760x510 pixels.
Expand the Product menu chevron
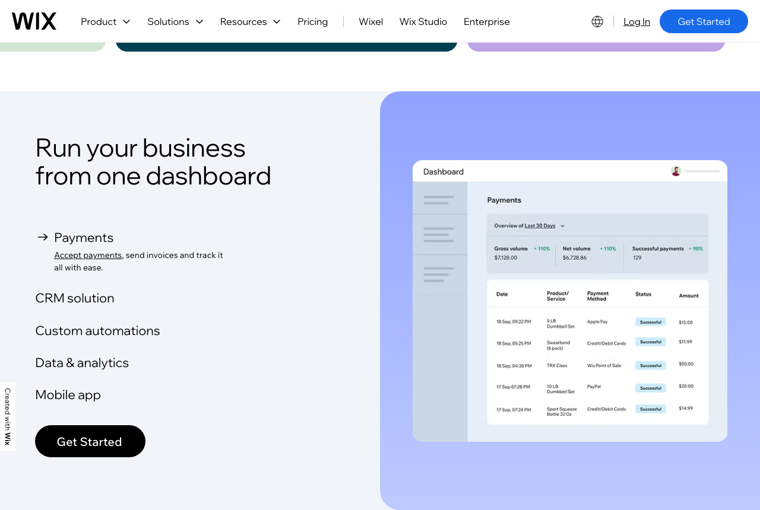pyautogui.click(x=126, y=21)
